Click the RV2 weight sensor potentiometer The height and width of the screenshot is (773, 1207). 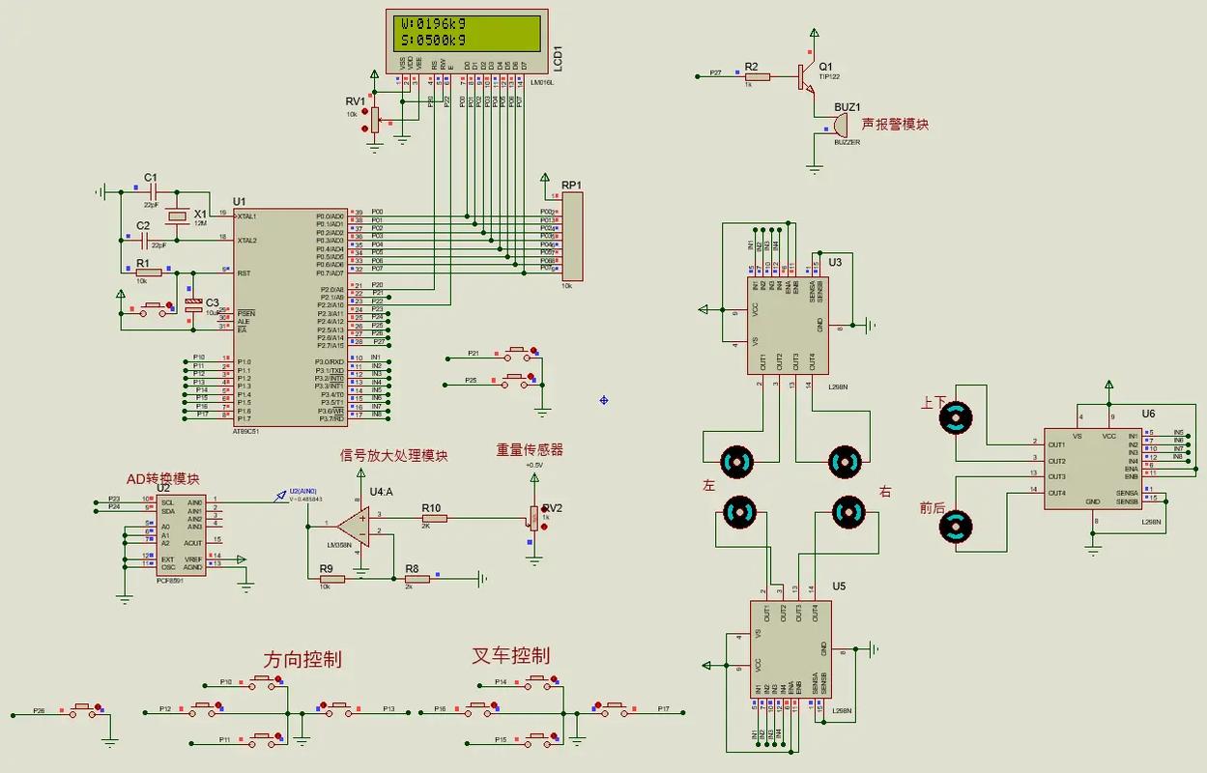point(532,519)
